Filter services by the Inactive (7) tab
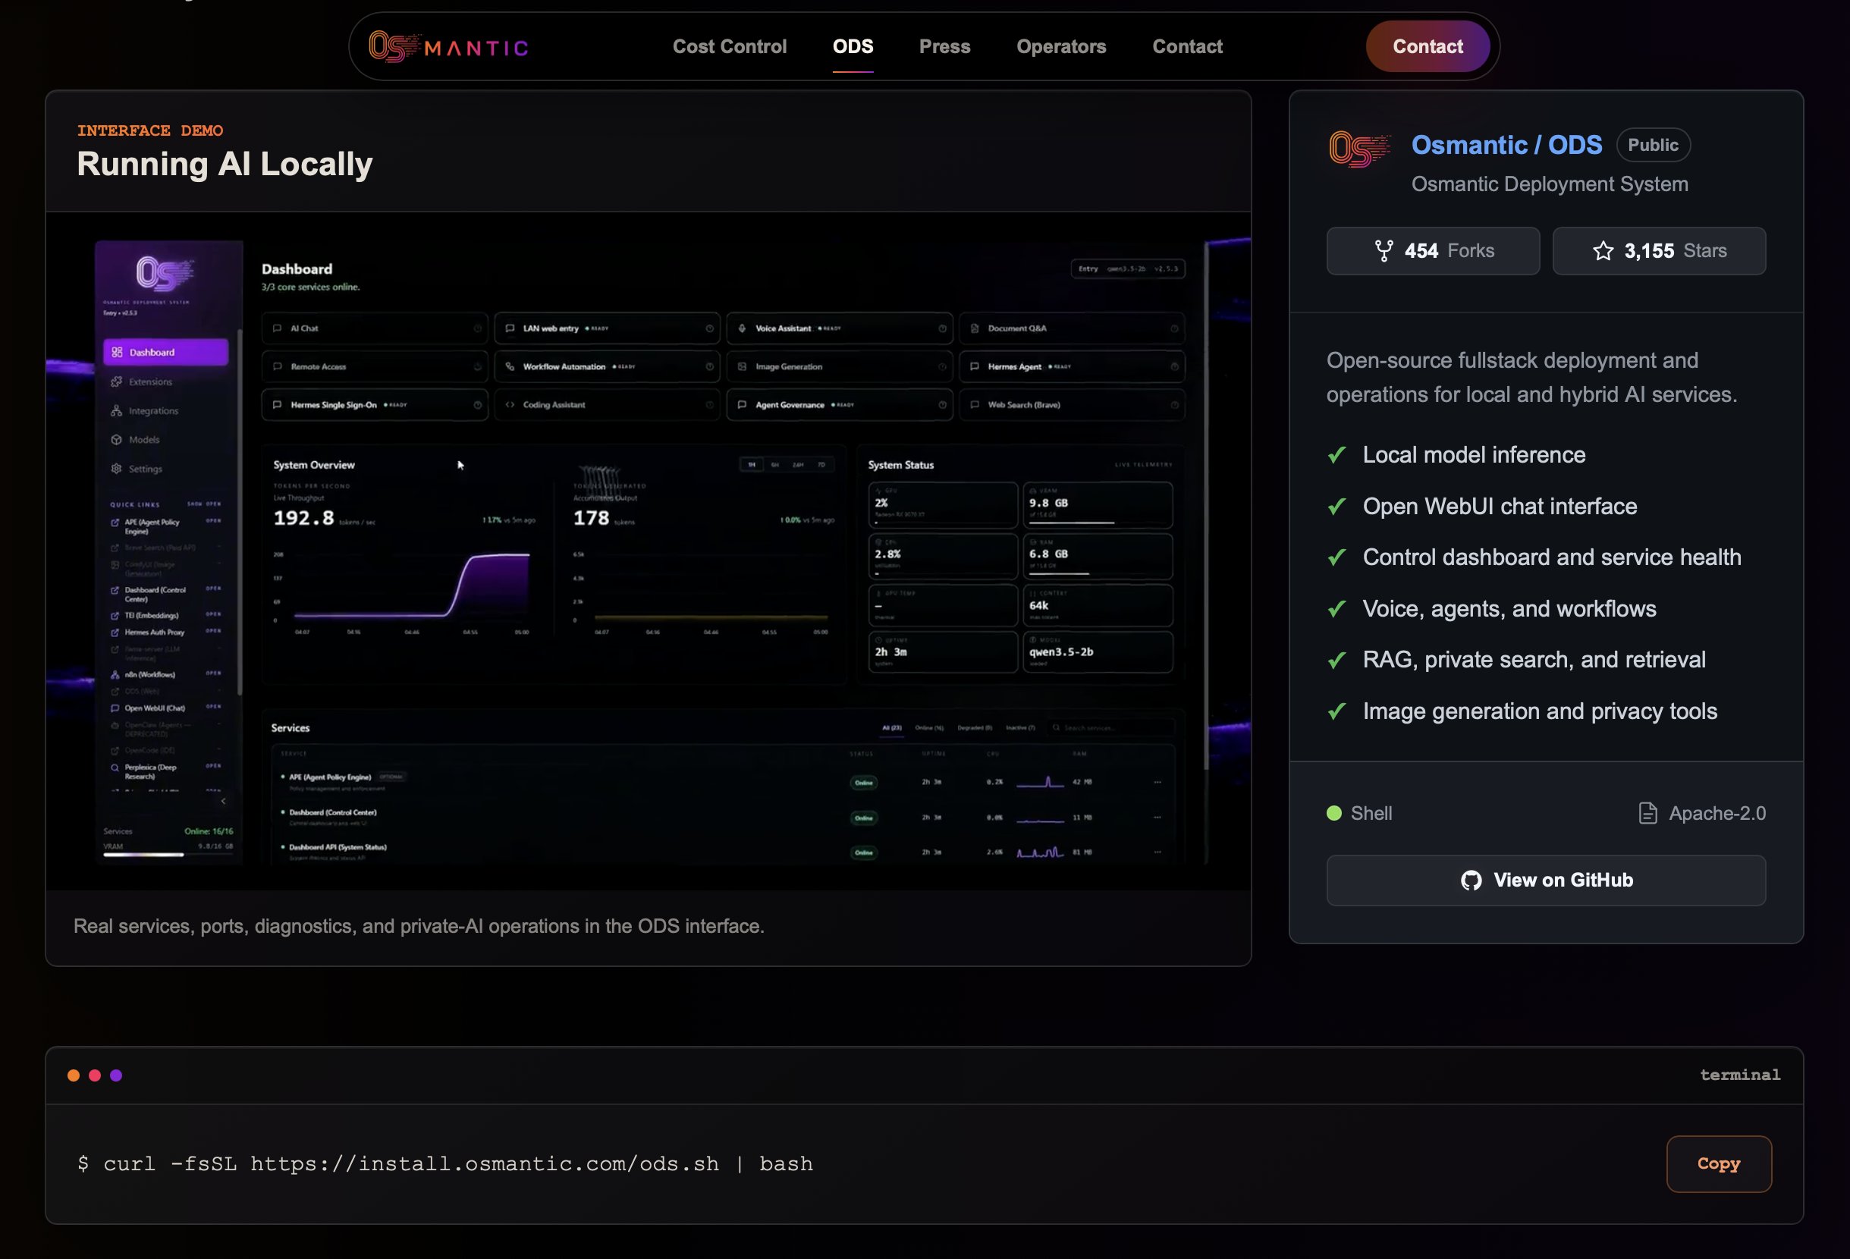Image resolution: width=1850 pixels, height=1259 pixels. (1020, 727)
